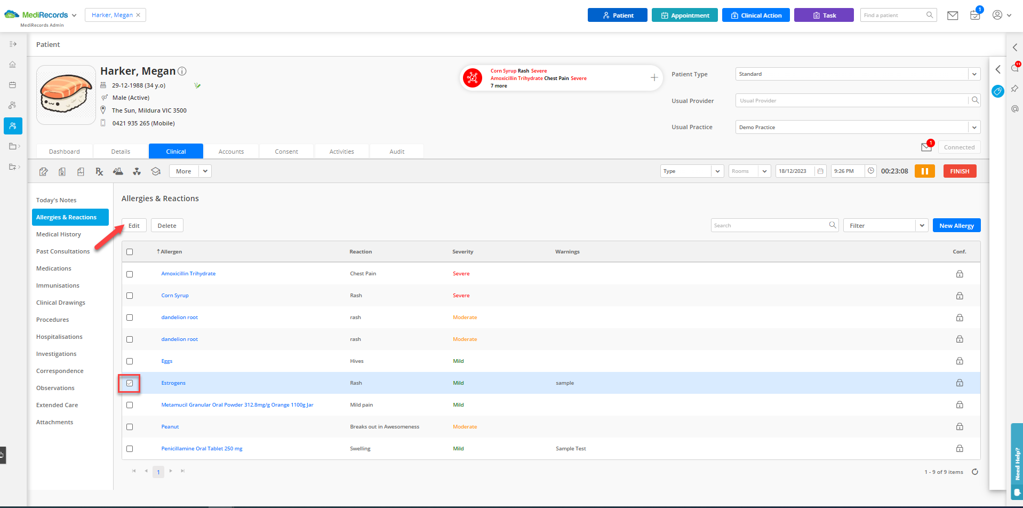Open the new note pencil toolbar icon

(x=44, y=171)
